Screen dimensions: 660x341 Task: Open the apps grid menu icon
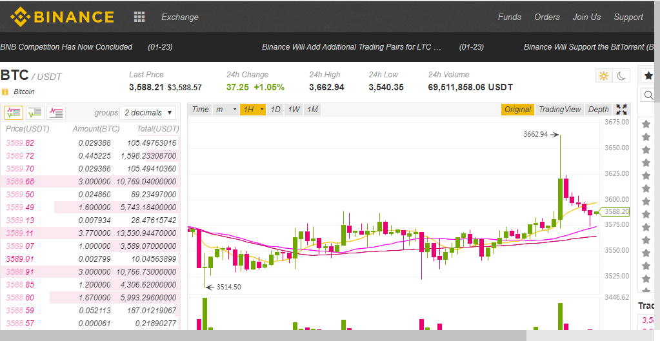139,17
